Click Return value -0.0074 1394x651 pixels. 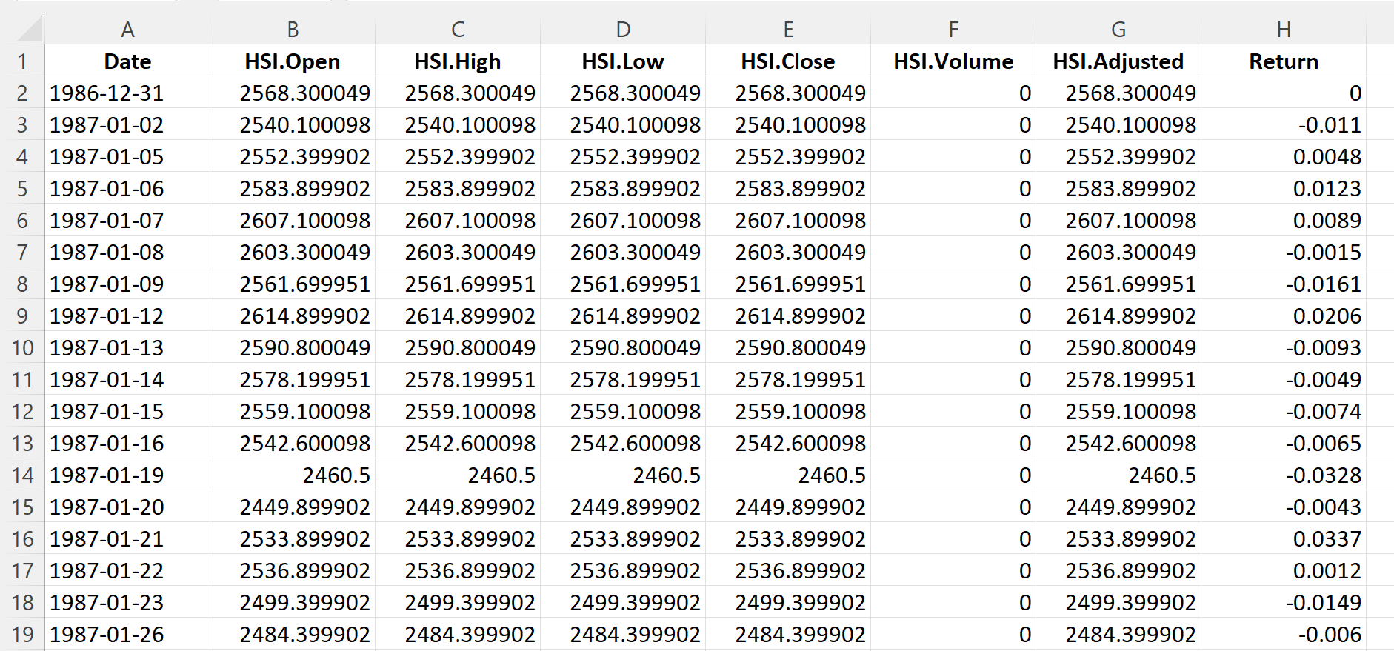[1284, 411]
